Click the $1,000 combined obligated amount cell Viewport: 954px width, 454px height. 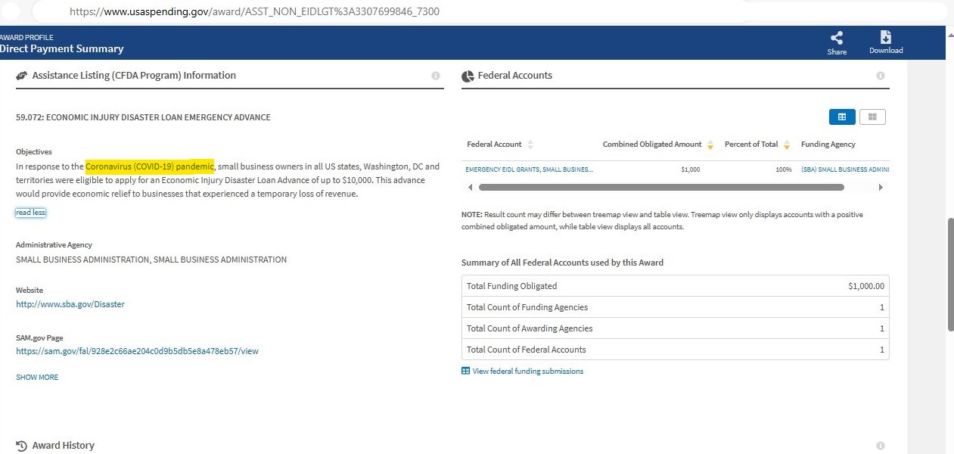coord(690,169)
